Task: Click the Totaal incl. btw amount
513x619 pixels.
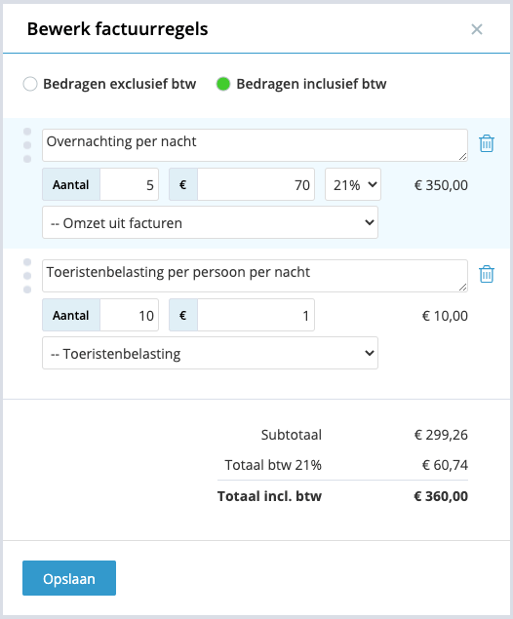Action: pos(441,496)
